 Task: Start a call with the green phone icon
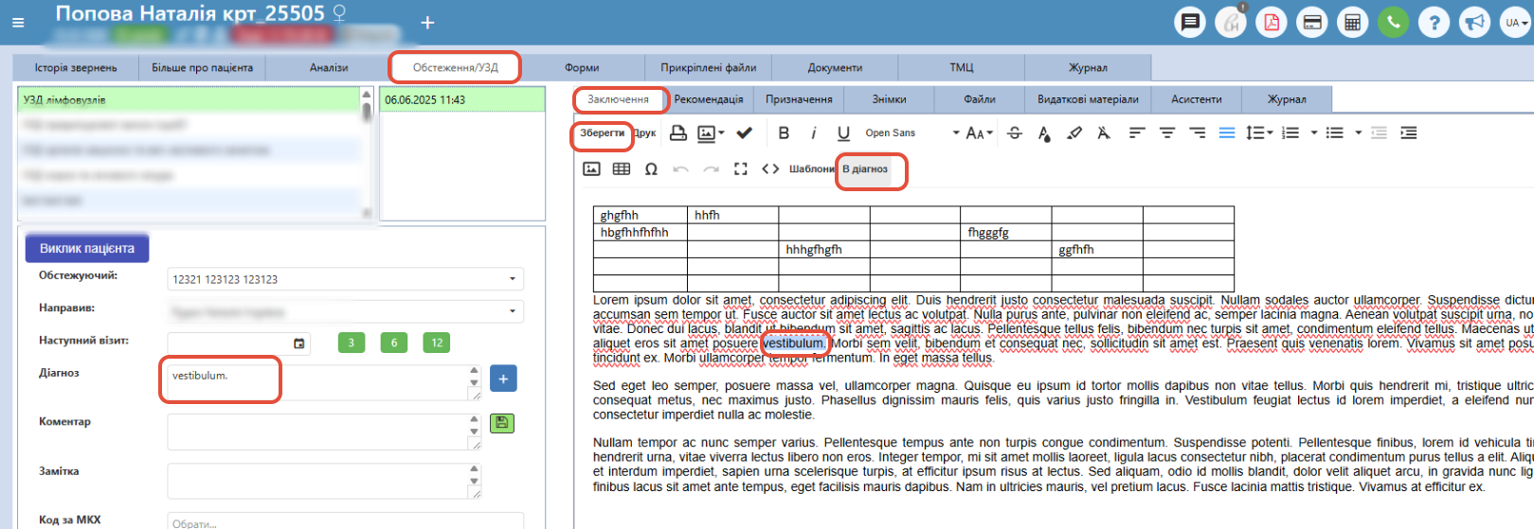point(1393,22)
